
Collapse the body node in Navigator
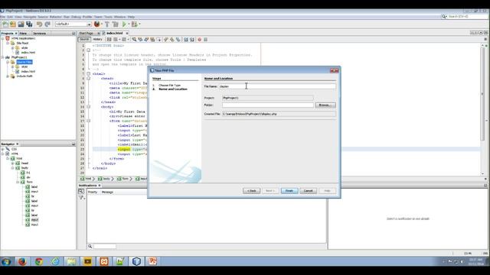coord(13,168)
